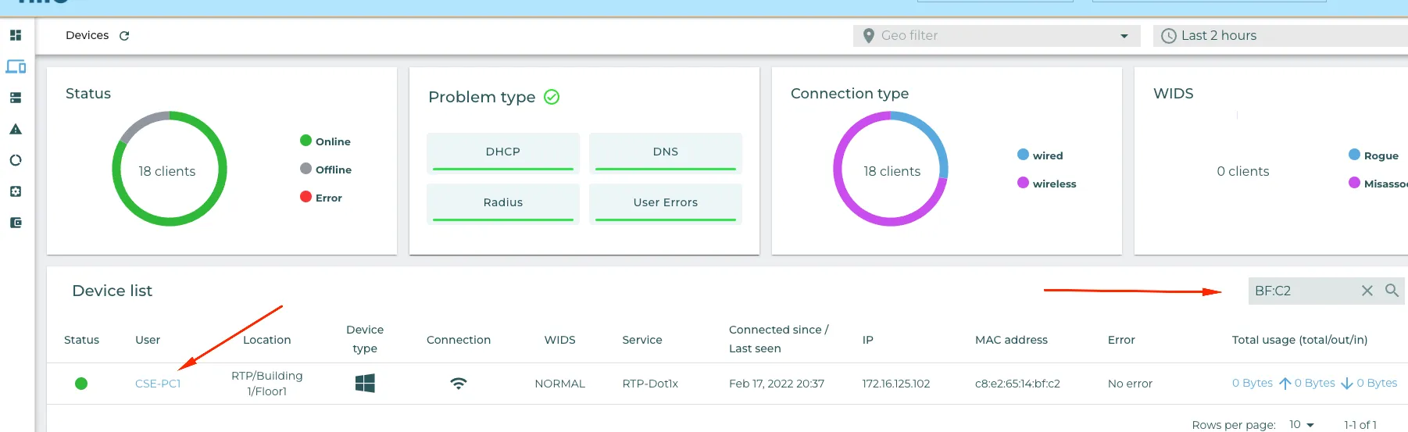The width and height of the screenshot is (1408, 432).
Task: Click the BF:C2 search input field
Action: (x=1303, y=291)
